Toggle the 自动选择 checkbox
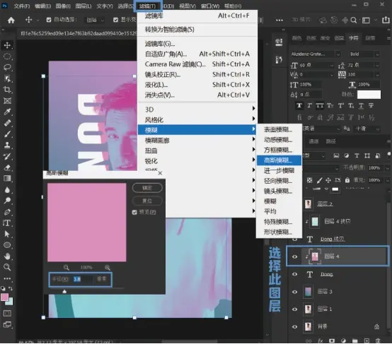 click(x=49, y=20)
